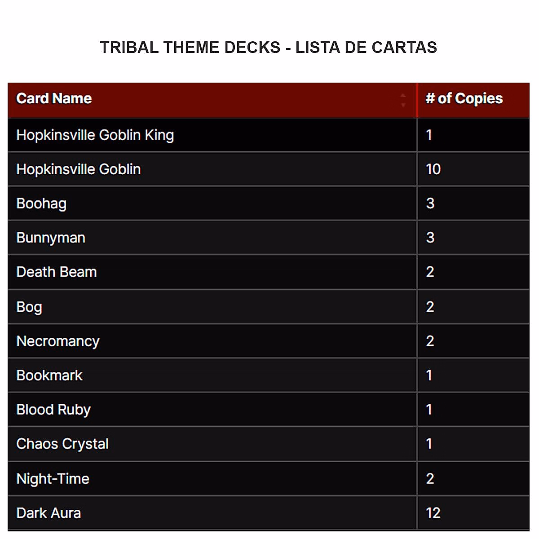Screen dimensions: 539x539
Task: Click the Tribal Theme Decks page title
Action: pos(269,48)
